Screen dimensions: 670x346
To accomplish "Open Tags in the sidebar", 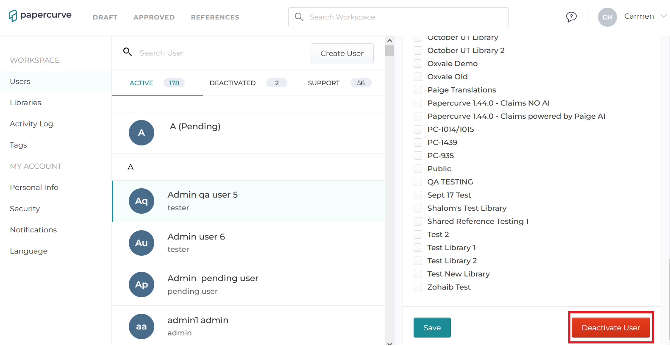I will [x=18, y=145].
